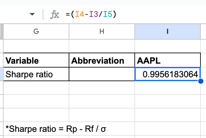
Task: Select cell showing 0.9956183064
Action: coord(168,74)
